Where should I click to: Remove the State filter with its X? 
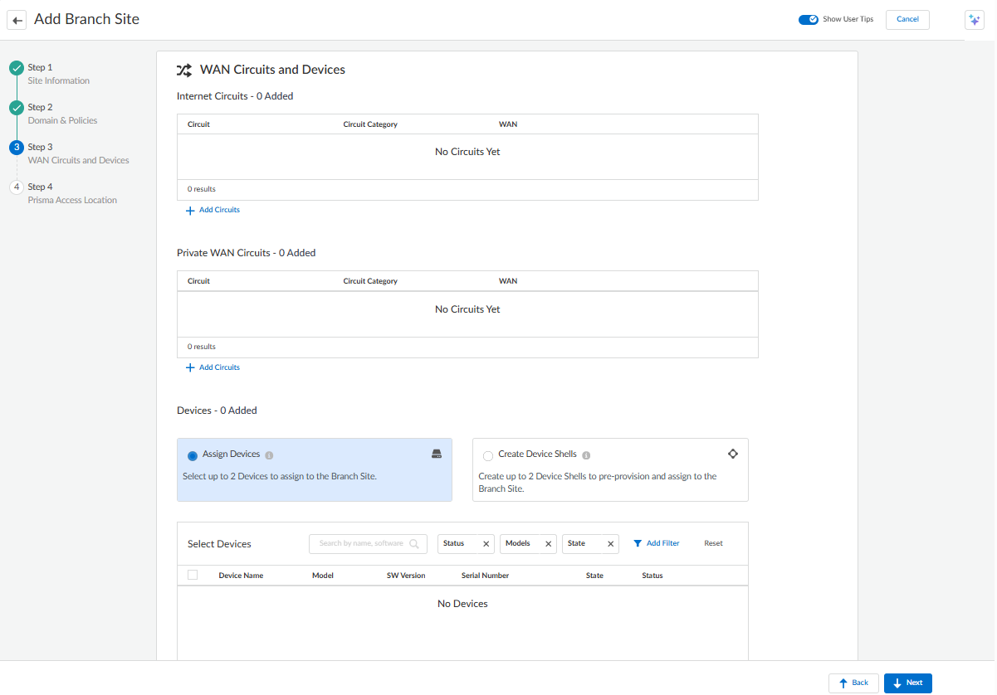[x=610, y=544]
